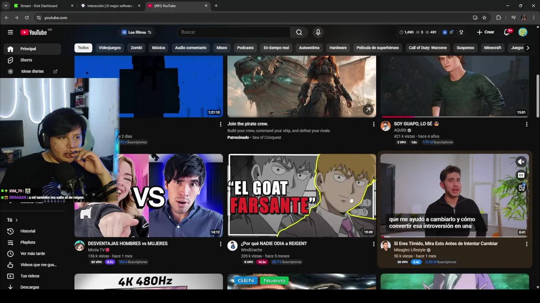Select the Todos category chip
The width and height of the screenshot is (540, 303).
tap(83, 48)
